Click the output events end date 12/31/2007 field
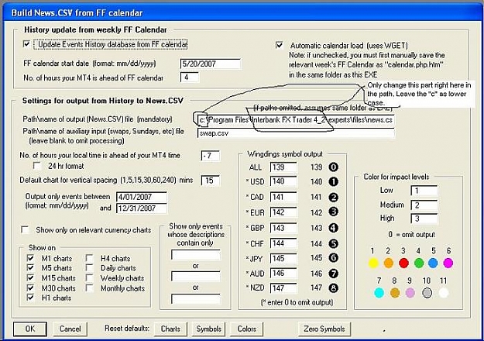Image resolution: width=484 pixels, height=341 pixels. point(142,208)
